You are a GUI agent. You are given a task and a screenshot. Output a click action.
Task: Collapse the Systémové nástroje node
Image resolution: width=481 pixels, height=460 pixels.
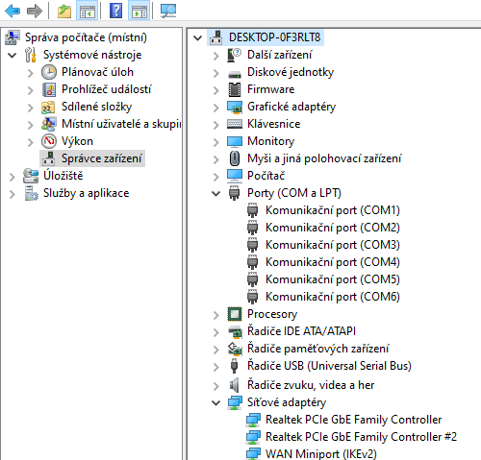point(13,55)
